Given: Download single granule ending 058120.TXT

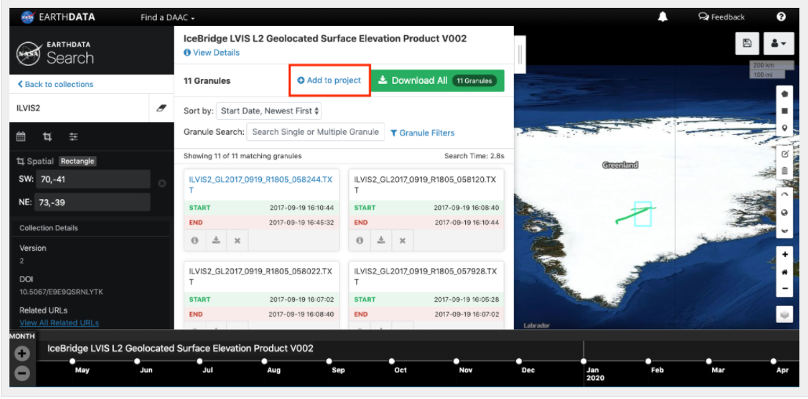Looking at the screenshot, I should [x=381, y=241].
